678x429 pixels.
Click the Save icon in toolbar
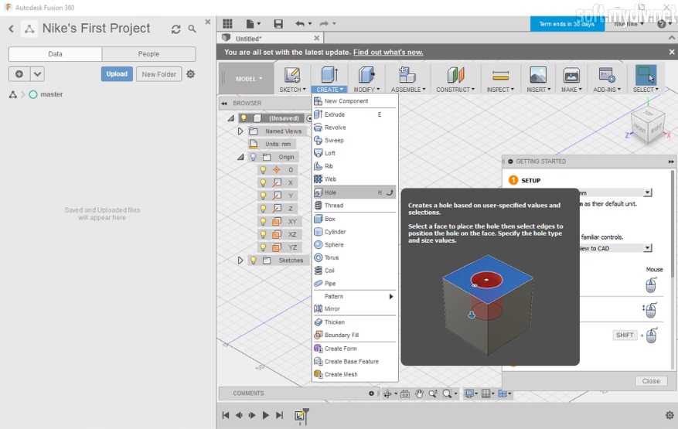point(278,24)
